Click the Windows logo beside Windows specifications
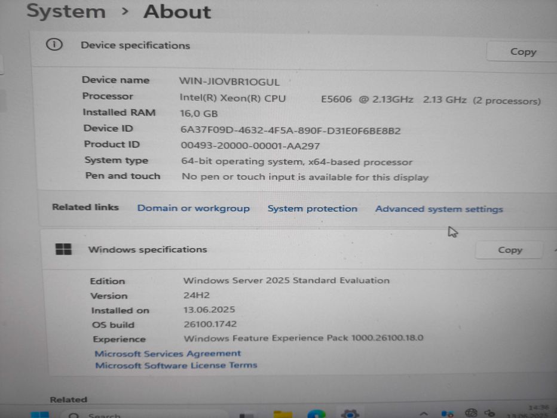The height and width of the screenshot is (418, 557). click(63, 249)
